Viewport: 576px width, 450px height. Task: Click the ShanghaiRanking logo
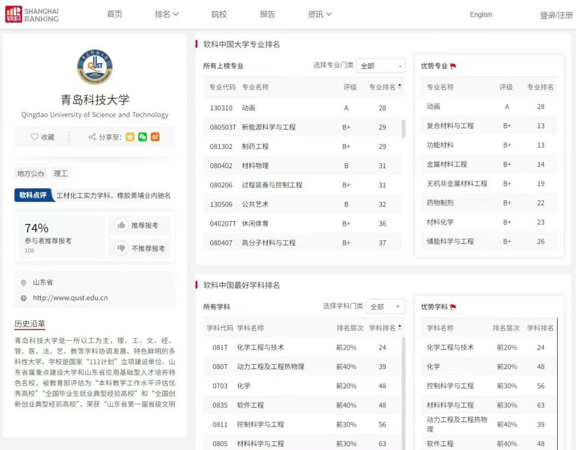(32, 15)
